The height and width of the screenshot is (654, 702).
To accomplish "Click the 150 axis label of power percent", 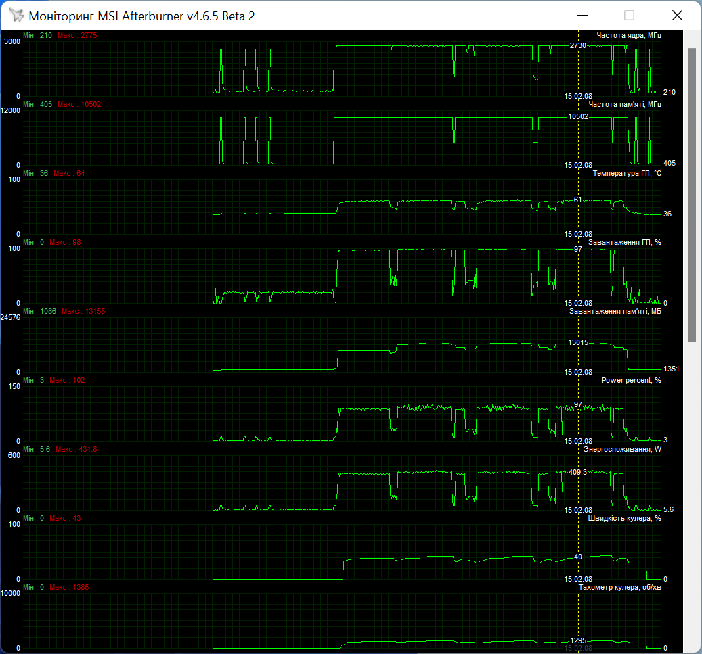I will coord(14,386).
